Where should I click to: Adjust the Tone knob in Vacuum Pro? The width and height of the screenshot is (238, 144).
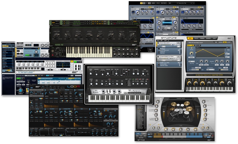pyautogui.click(x=67, y=36)
